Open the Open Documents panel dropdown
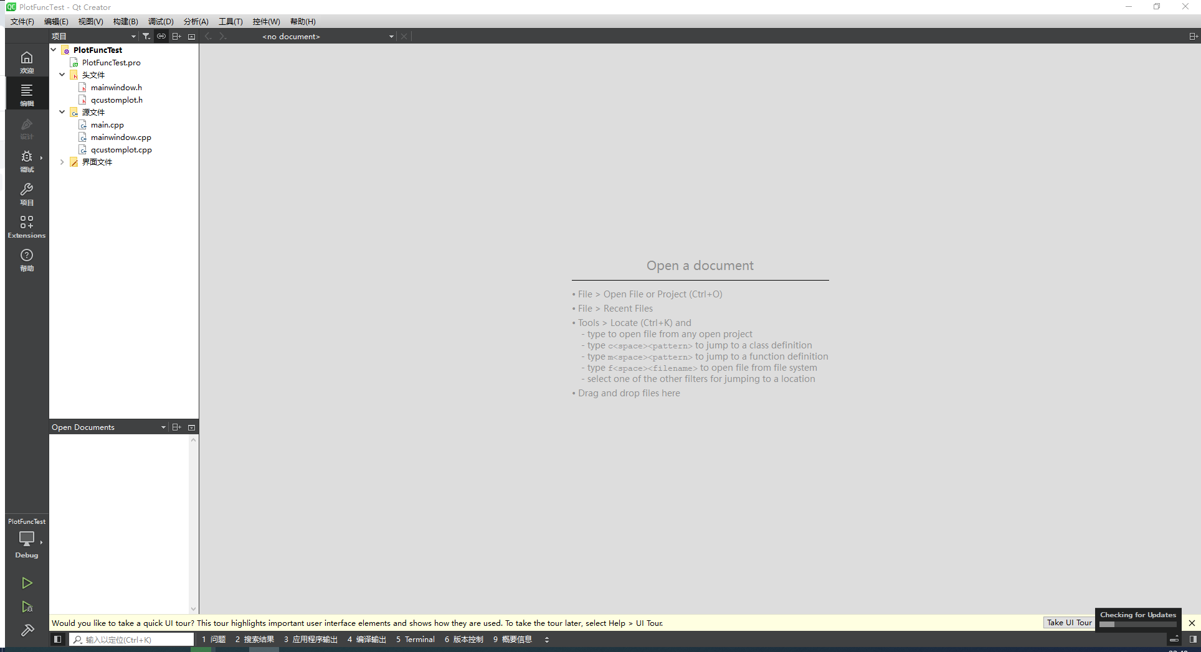Image resolution: width=1201 pixels, height=652 pixels. pos(163,427)
